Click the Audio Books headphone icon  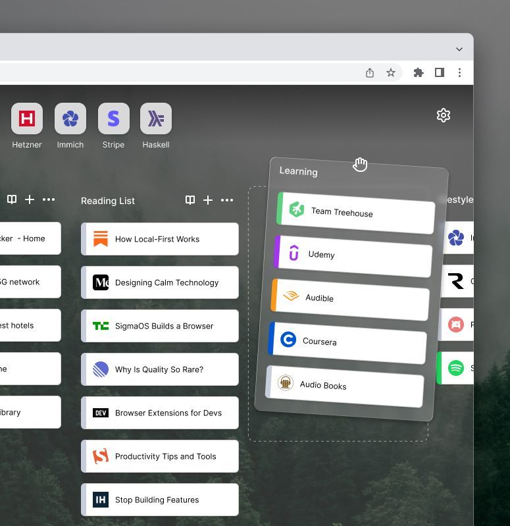click(286, 382)
